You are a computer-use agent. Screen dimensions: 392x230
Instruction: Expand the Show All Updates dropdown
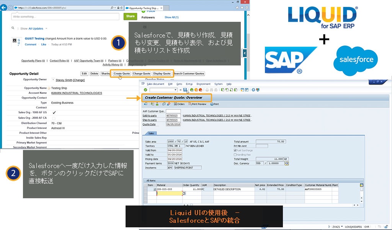[46, 29]
